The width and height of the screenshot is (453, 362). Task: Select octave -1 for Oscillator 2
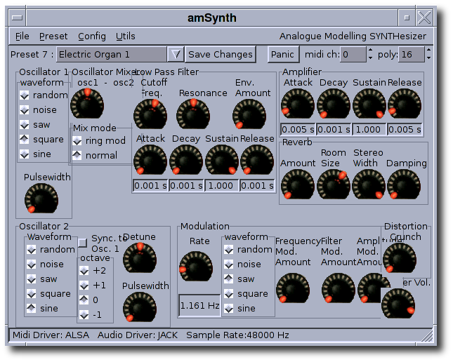click(x=91, y=315)
